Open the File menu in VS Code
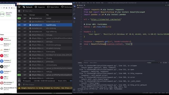The height and width of the screenshot is (95, 169). 76,3
